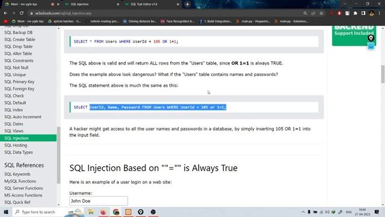Open SQL Alter Table in the sidebar
This screenshot has width=385, height=217.
pyautogui.click(x=18, y=54)
